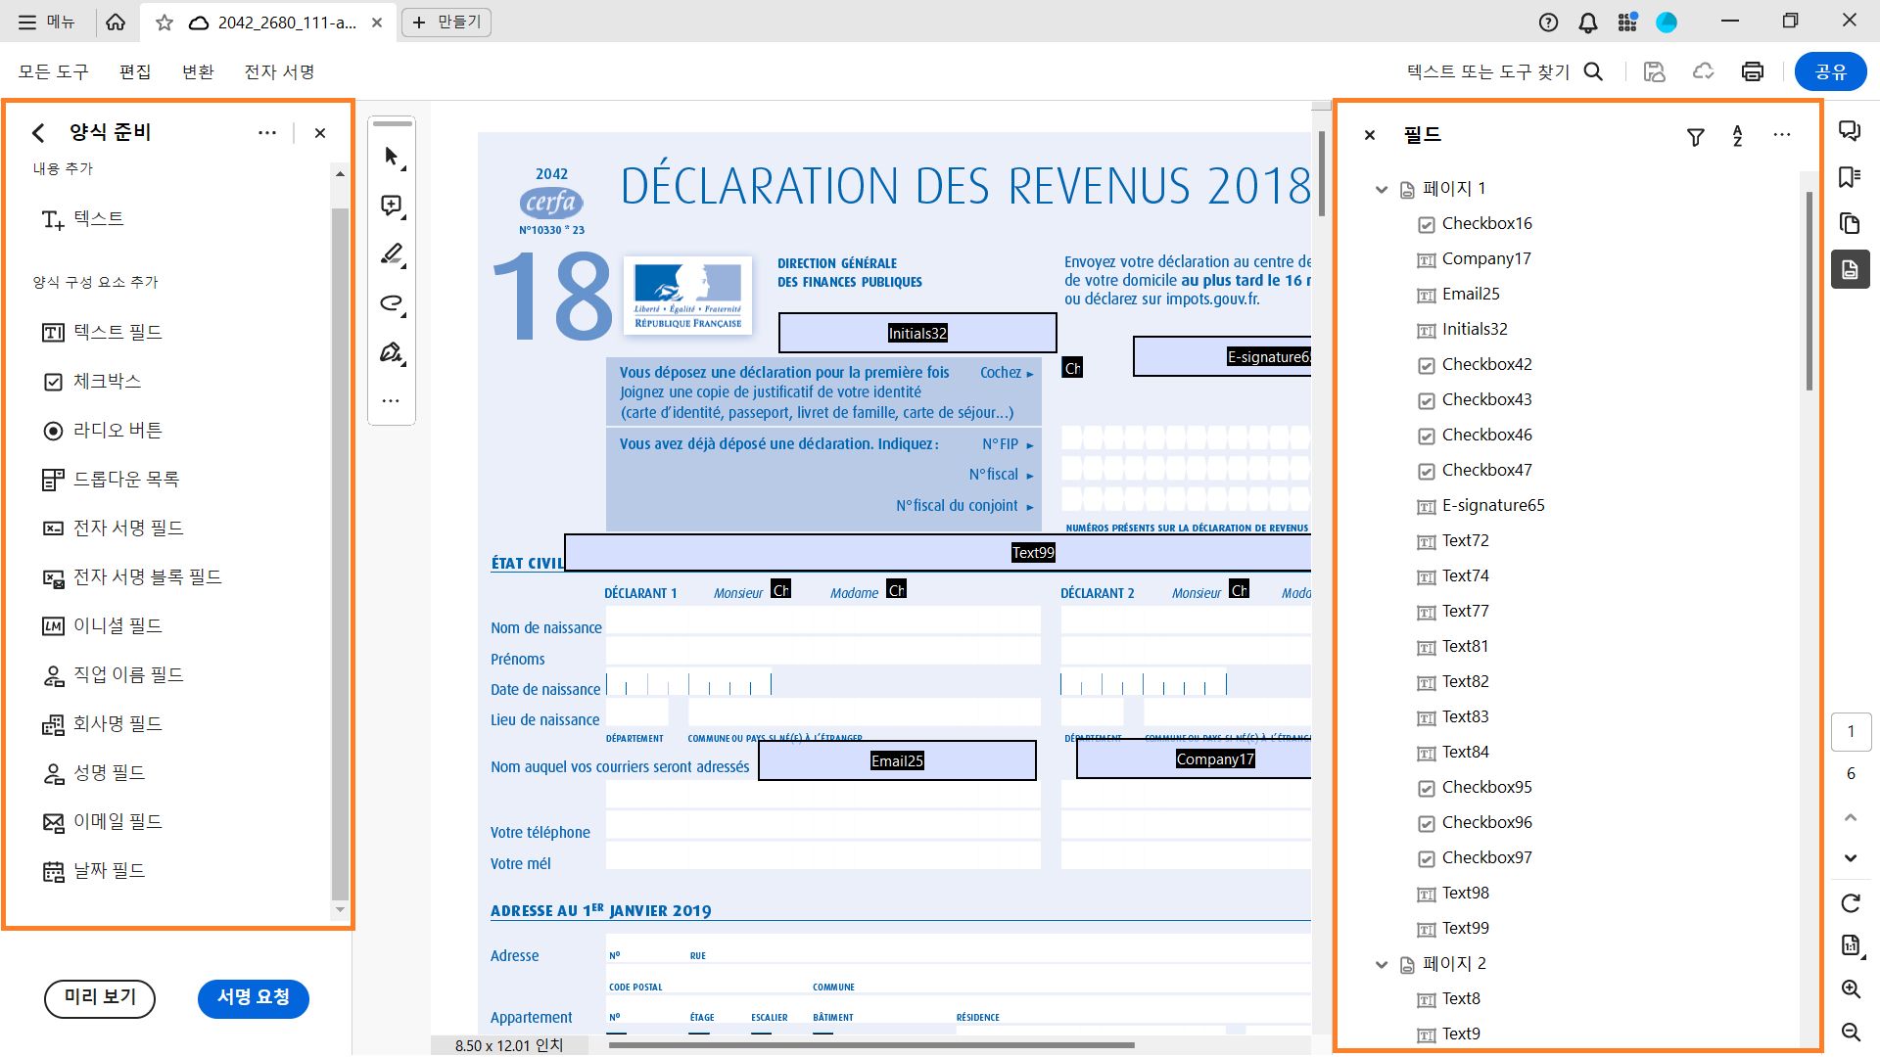Add a 체크박스 form field
This screenshot has width=1880, height=1057.
[x=106, y=382]
